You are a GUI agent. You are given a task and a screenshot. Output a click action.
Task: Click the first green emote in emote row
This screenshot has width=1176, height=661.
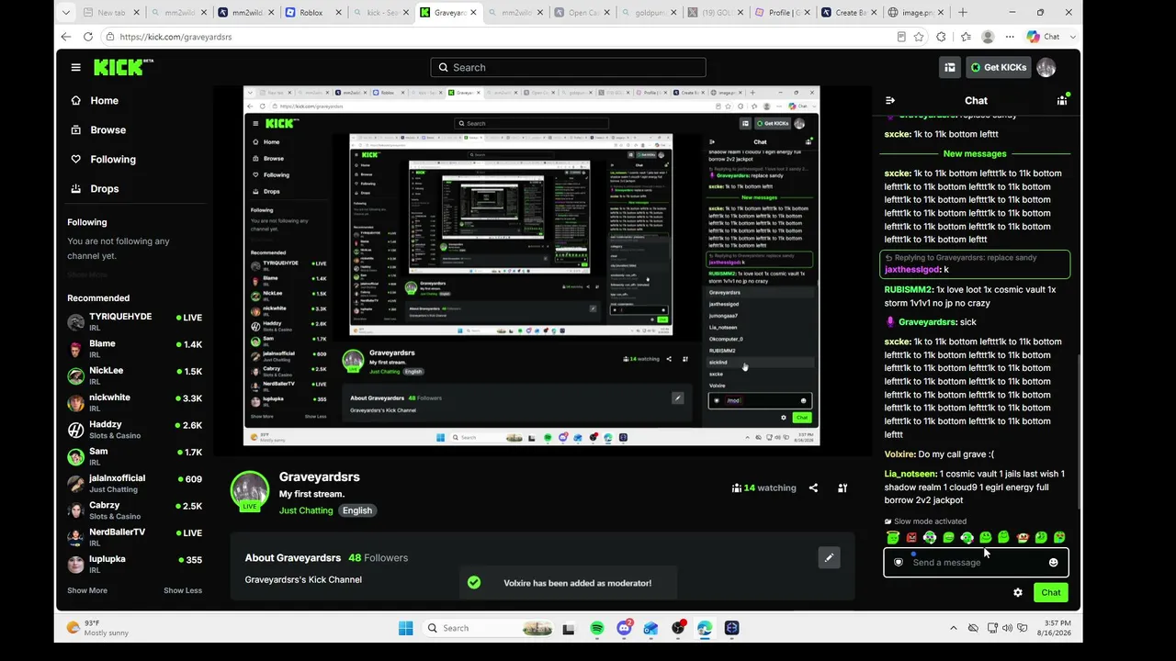(x=893, y=538)
